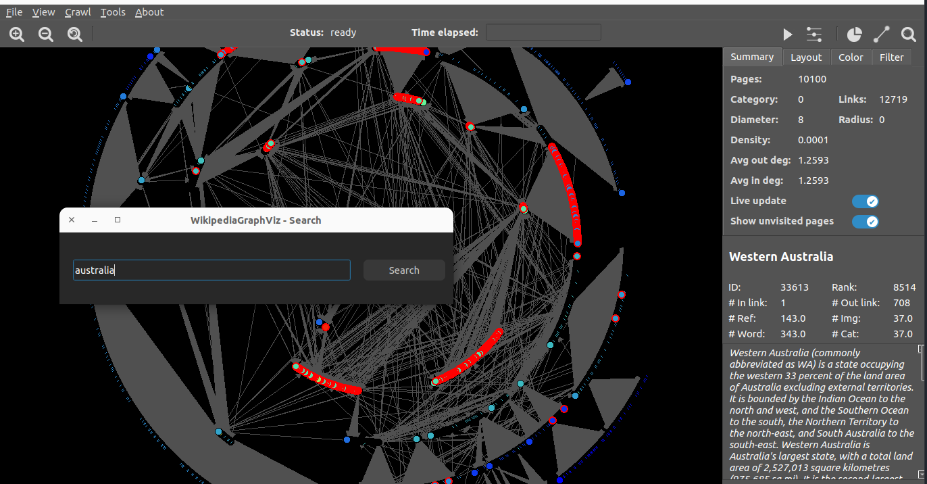Click the Links value 12719

pos(893,99)
